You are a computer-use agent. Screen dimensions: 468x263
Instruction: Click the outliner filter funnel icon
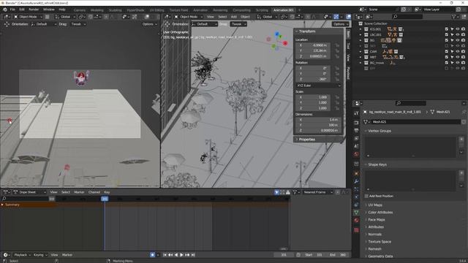point(454,17)
